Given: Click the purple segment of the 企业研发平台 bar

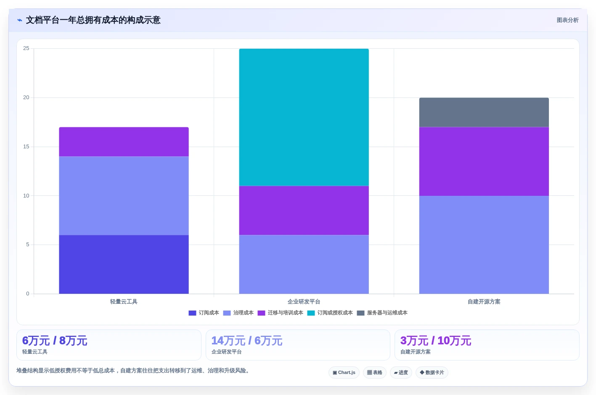Looking at the screenshot, I should [304, 211].
